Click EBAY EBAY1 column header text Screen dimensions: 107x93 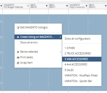click(x=52, y=6)
